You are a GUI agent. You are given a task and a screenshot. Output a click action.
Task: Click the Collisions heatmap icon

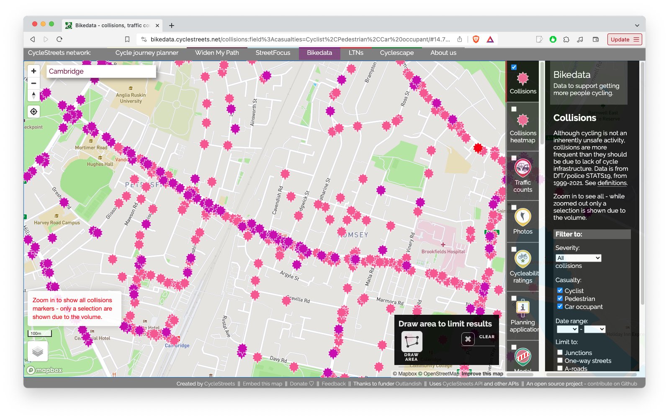coord(522,121)
